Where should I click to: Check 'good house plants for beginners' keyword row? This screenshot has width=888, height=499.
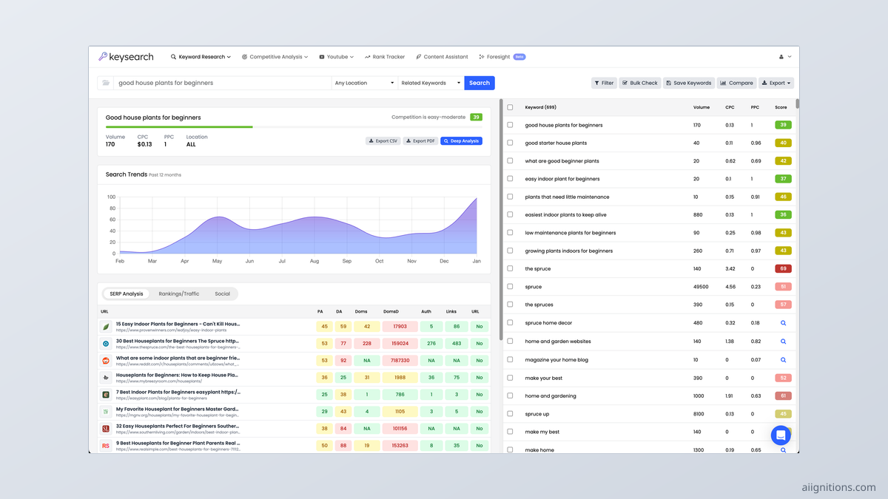click(x=510, y=125)
